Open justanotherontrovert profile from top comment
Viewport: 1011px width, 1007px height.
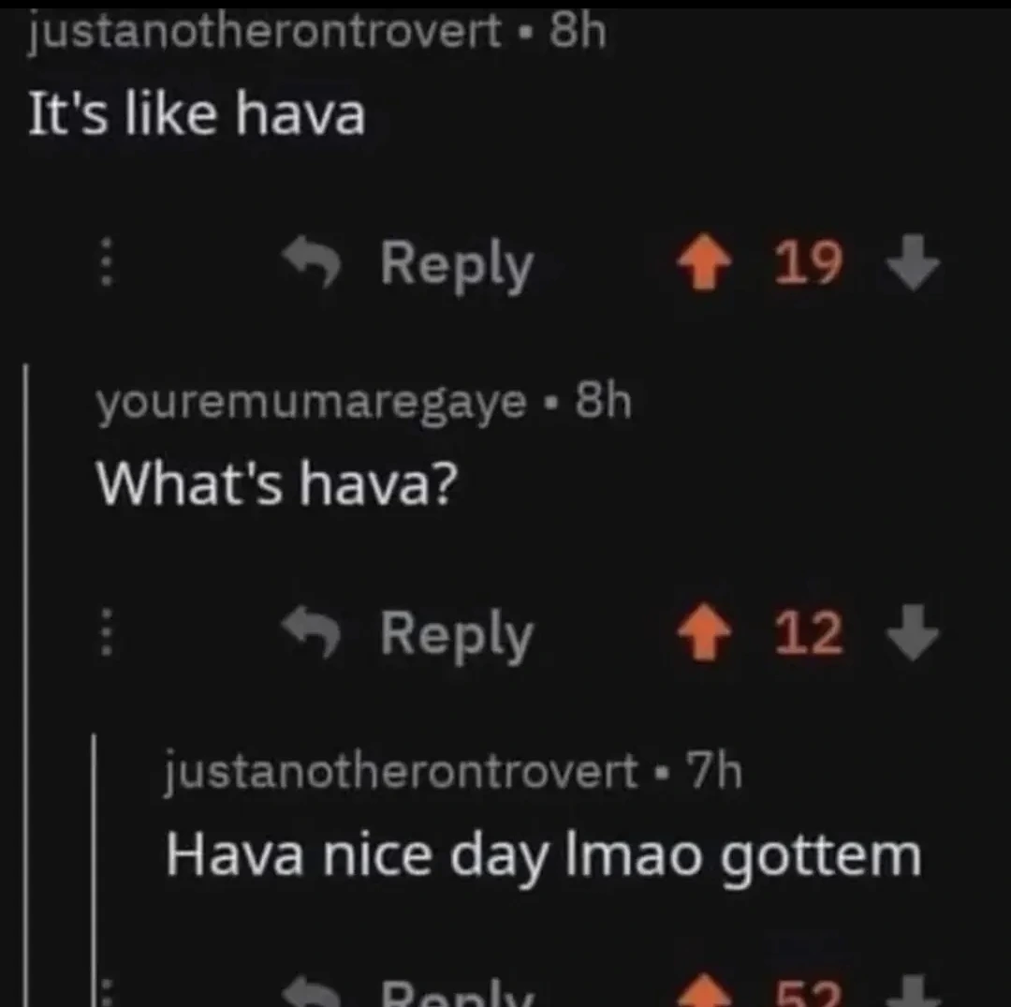click(x=264, y=31)
